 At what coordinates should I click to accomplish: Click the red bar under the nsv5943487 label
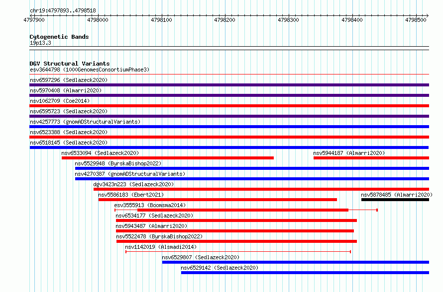click(235, 231)
